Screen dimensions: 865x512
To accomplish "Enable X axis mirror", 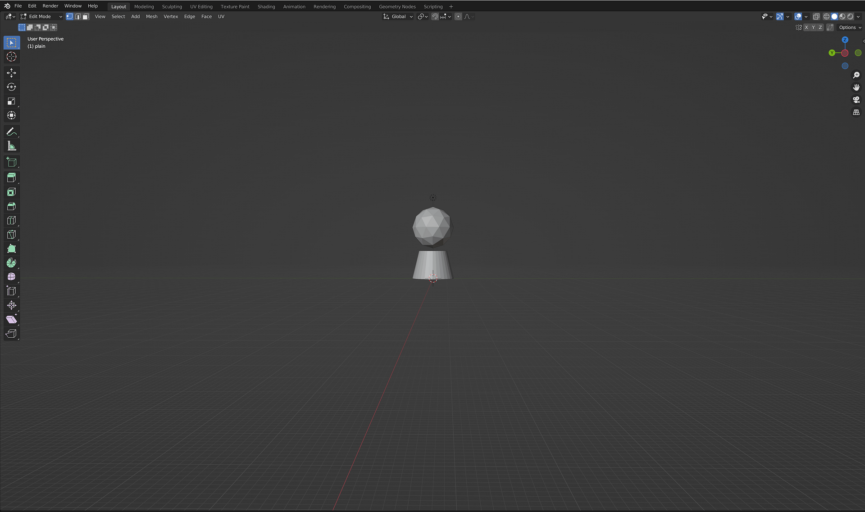I will click(806, 27).
